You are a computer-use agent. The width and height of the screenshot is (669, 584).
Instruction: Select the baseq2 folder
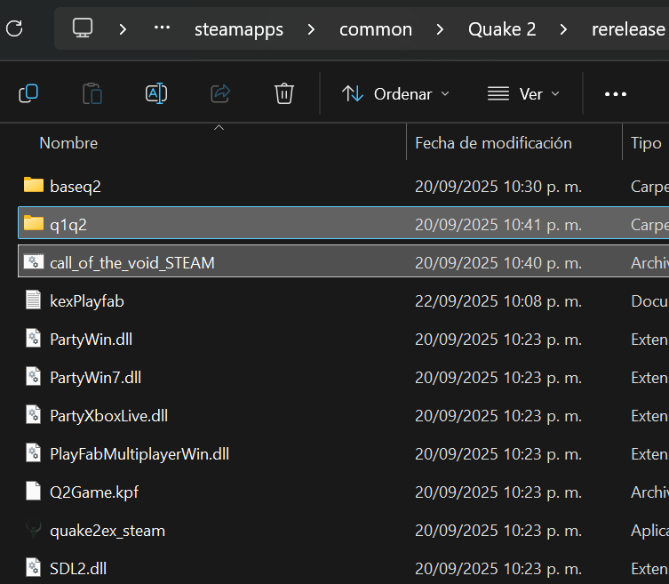(76, 187)
